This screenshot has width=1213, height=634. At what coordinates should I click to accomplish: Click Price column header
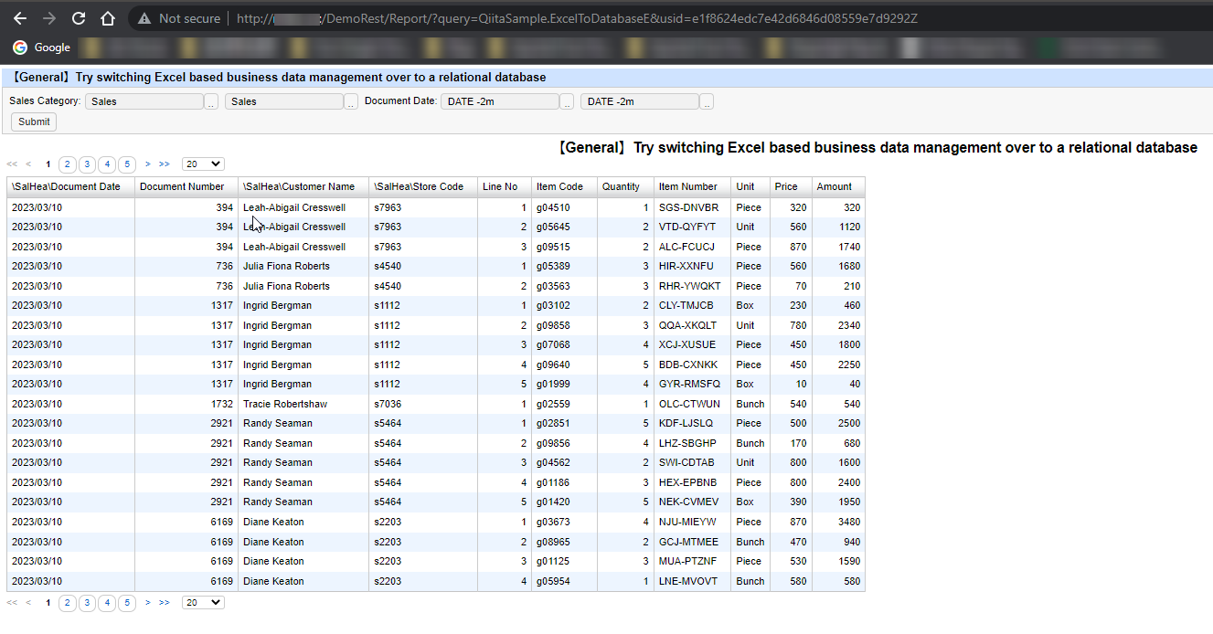coord(791,186)
